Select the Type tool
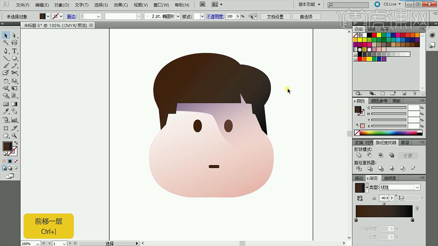Viewport: 438px width, 246px height. [x=15, y=51]
